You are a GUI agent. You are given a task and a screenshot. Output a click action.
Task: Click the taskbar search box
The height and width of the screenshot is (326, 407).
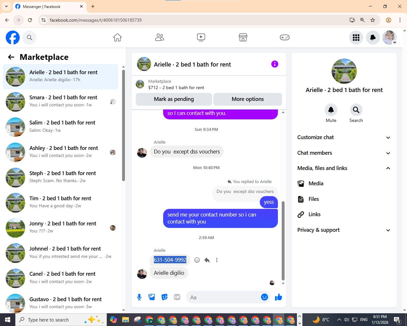61,320
